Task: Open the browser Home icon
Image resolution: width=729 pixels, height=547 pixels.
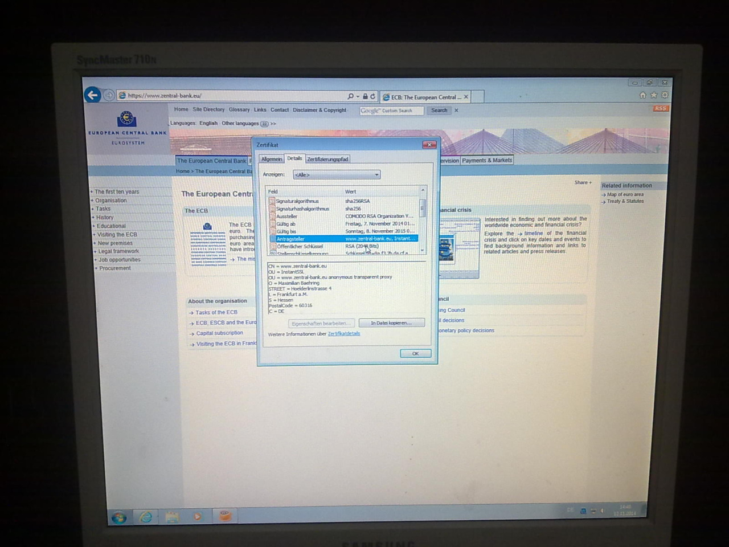Action: tap(642, 95)
